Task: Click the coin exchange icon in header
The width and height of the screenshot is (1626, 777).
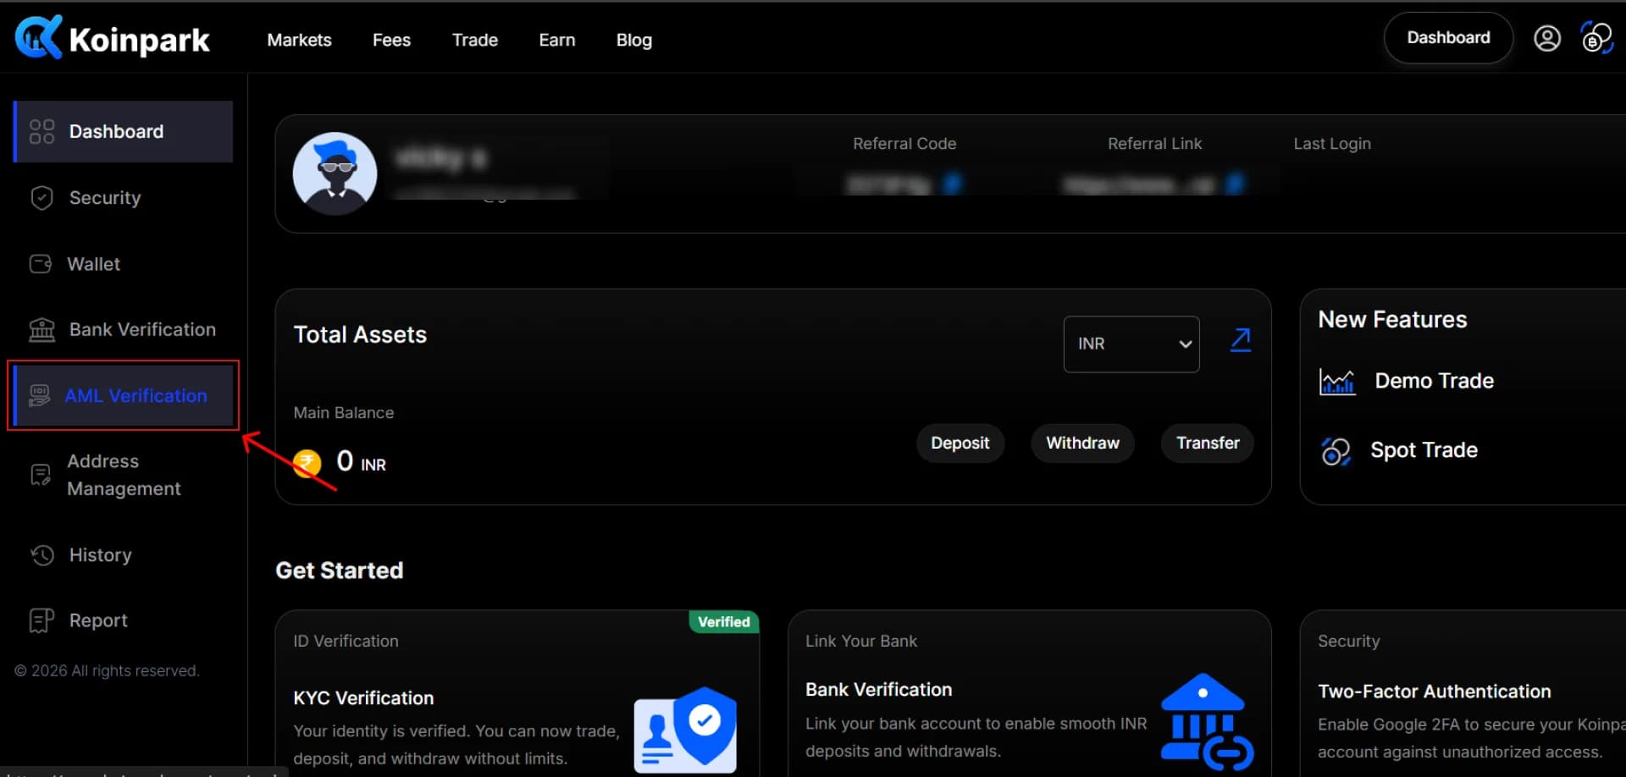Action: click(1596, 38)
